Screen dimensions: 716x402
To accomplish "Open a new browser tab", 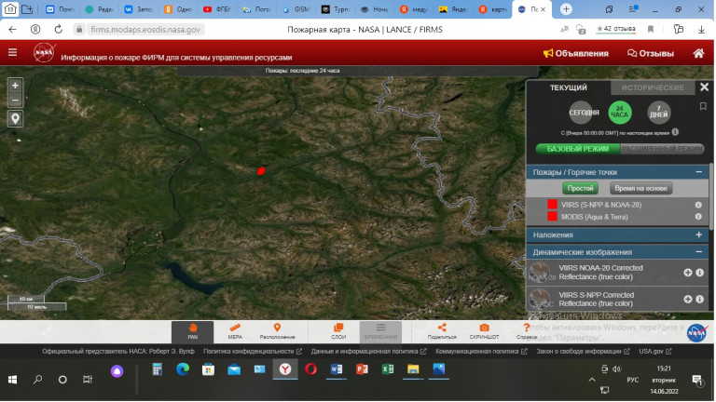I will click(566, 9).
